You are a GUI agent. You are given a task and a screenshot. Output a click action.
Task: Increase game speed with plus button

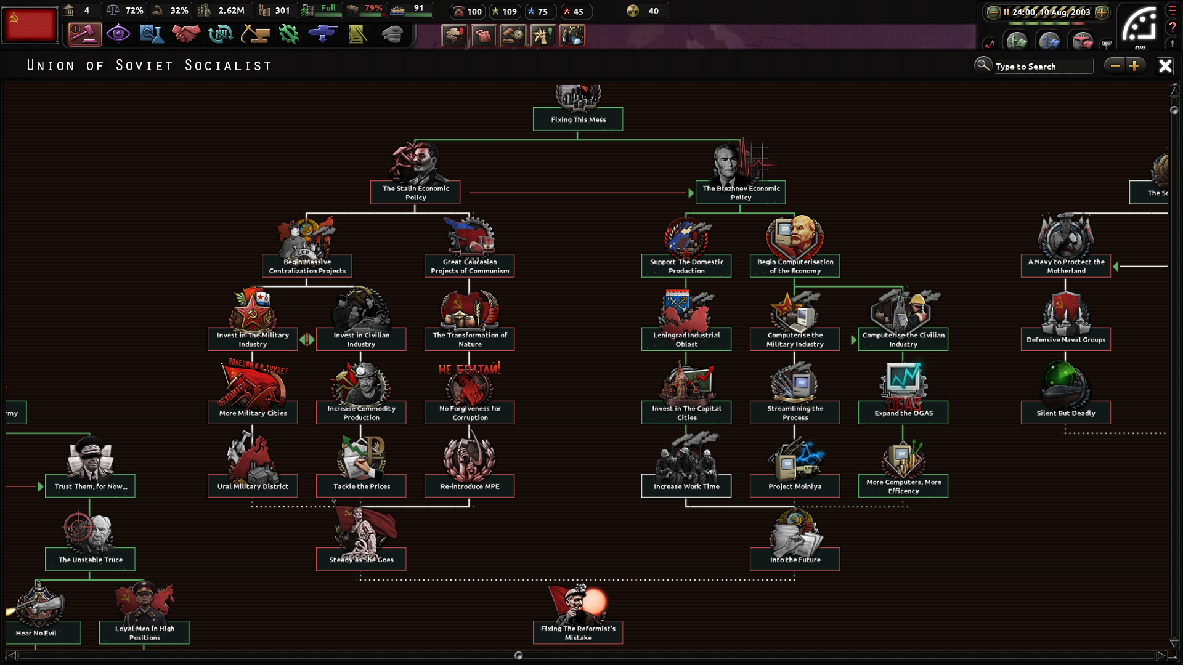[x=1102, y=12]
